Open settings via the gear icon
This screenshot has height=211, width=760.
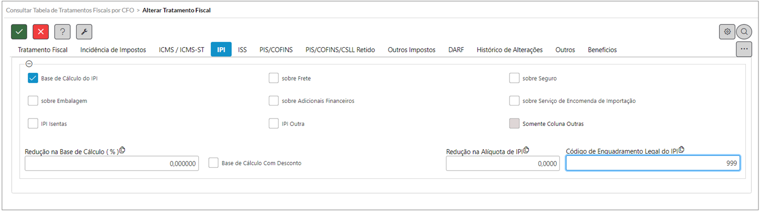point(727,32)
